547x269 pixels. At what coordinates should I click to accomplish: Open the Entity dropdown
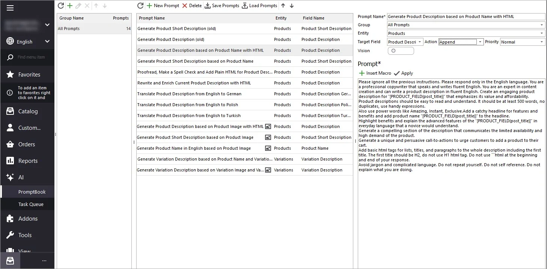[x=541, y=33]
